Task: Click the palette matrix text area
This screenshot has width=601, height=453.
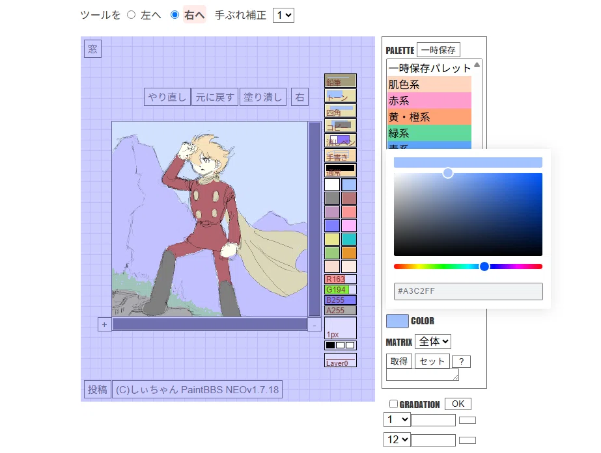Action: [423, 374]
